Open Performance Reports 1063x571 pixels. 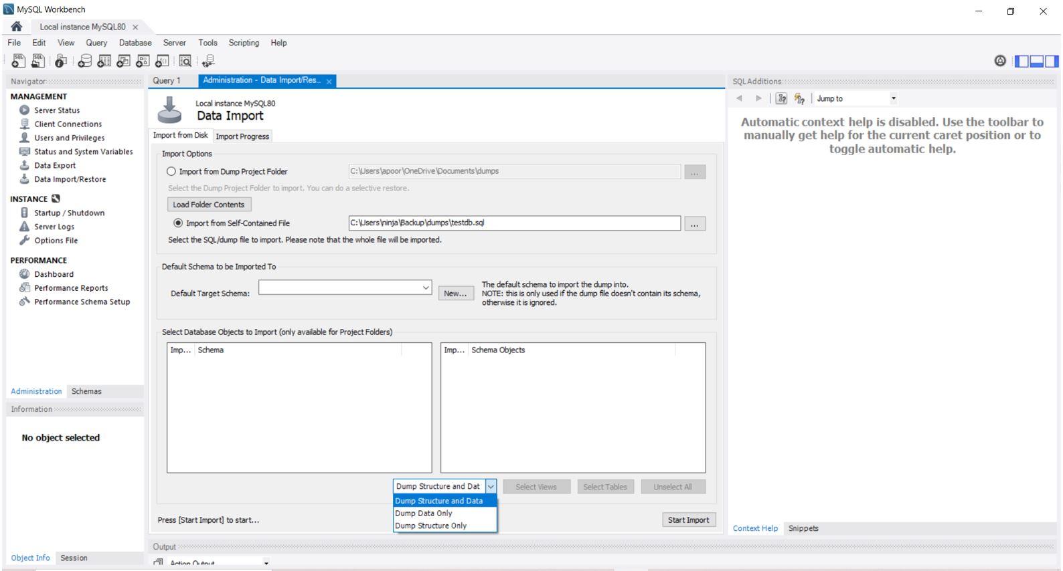[x=71, y=288]
